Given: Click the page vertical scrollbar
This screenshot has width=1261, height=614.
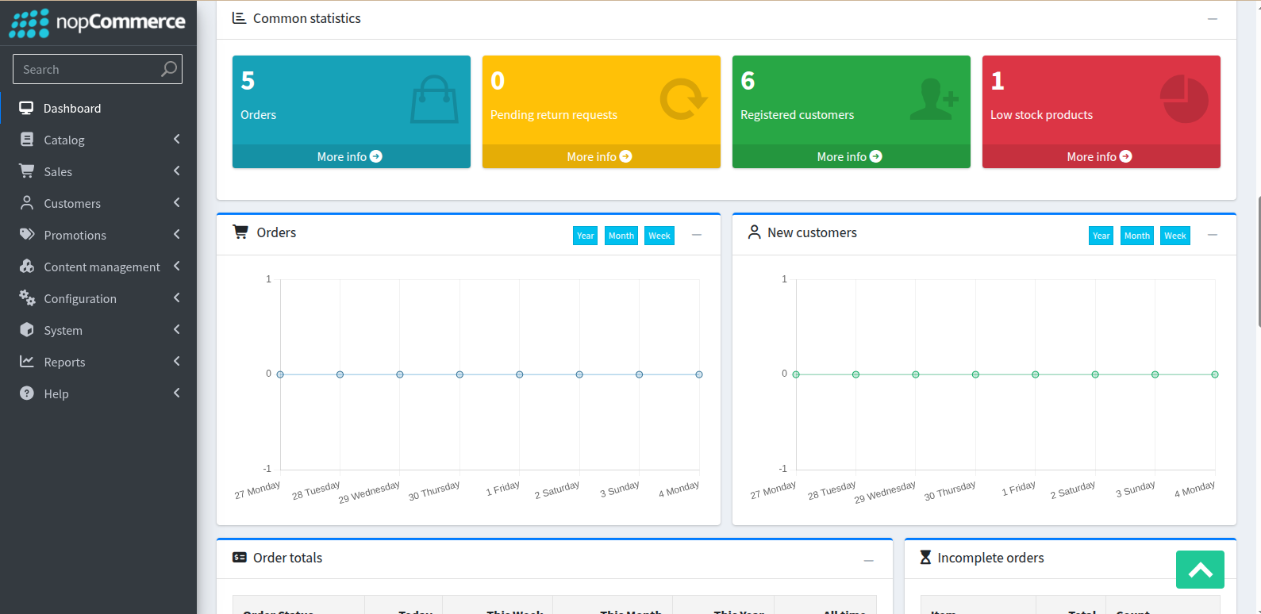Looking at the screenshot, I should pyautogui.click(x=1259, y=262).
